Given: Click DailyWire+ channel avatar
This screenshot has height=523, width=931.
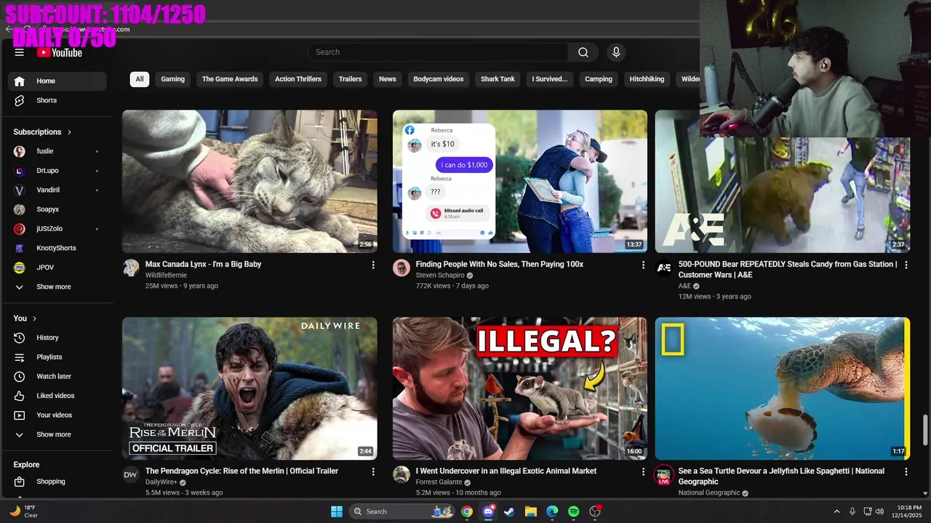Looking at the screenshot, I should click(131, 474).
